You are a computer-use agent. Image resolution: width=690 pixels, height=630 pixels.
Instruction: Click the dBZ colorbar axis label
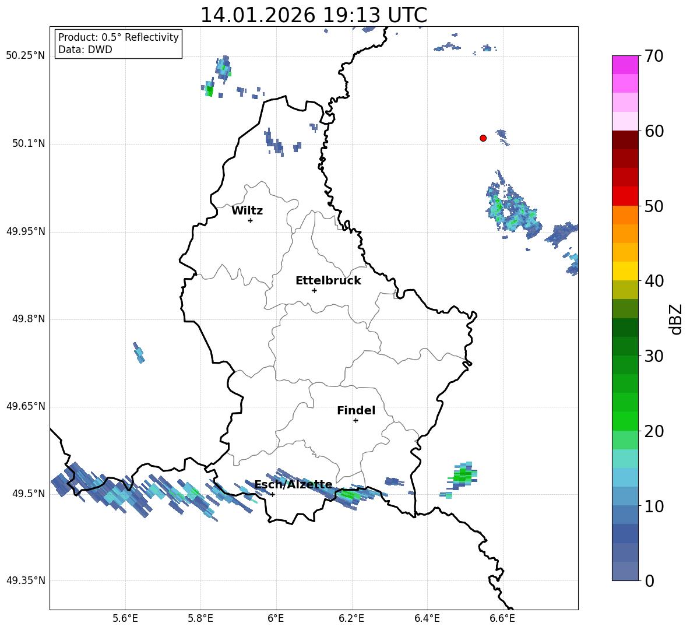[675, 319]
